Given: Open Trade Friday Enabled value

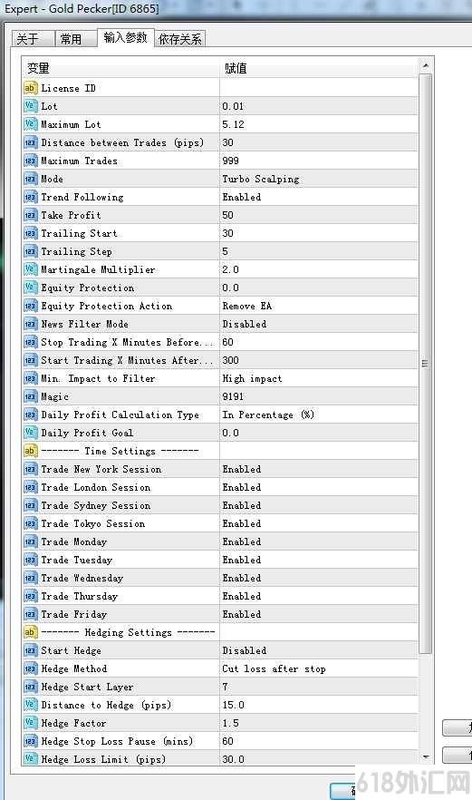Looking at the screenshot, I should (242, 614).
